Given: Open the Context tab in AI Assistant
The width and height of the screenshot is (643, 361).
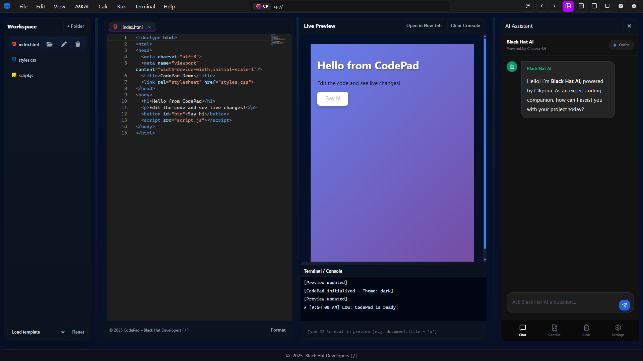Looking at the screenshot, I should [554, 330].
